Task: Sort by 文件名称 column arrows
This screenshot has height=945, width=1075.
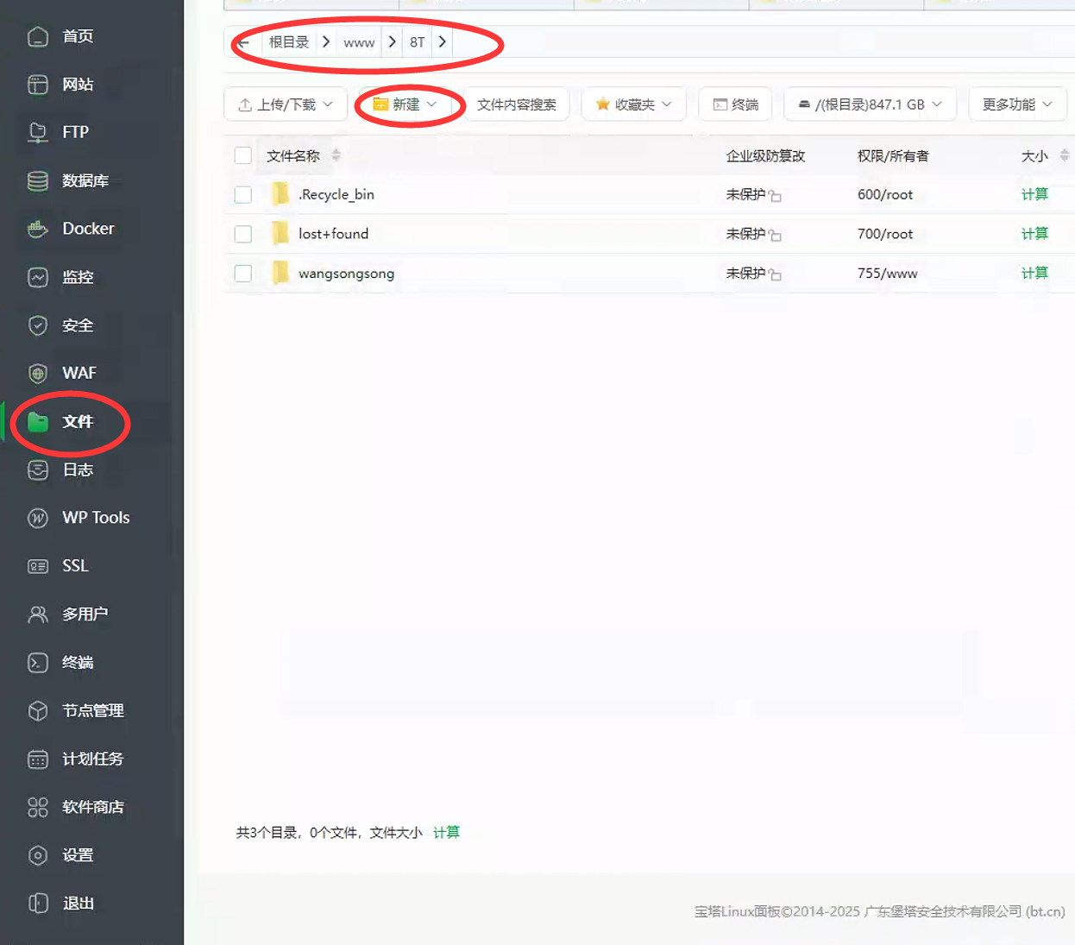Action: pyautogui.click(x=336, y=155)
